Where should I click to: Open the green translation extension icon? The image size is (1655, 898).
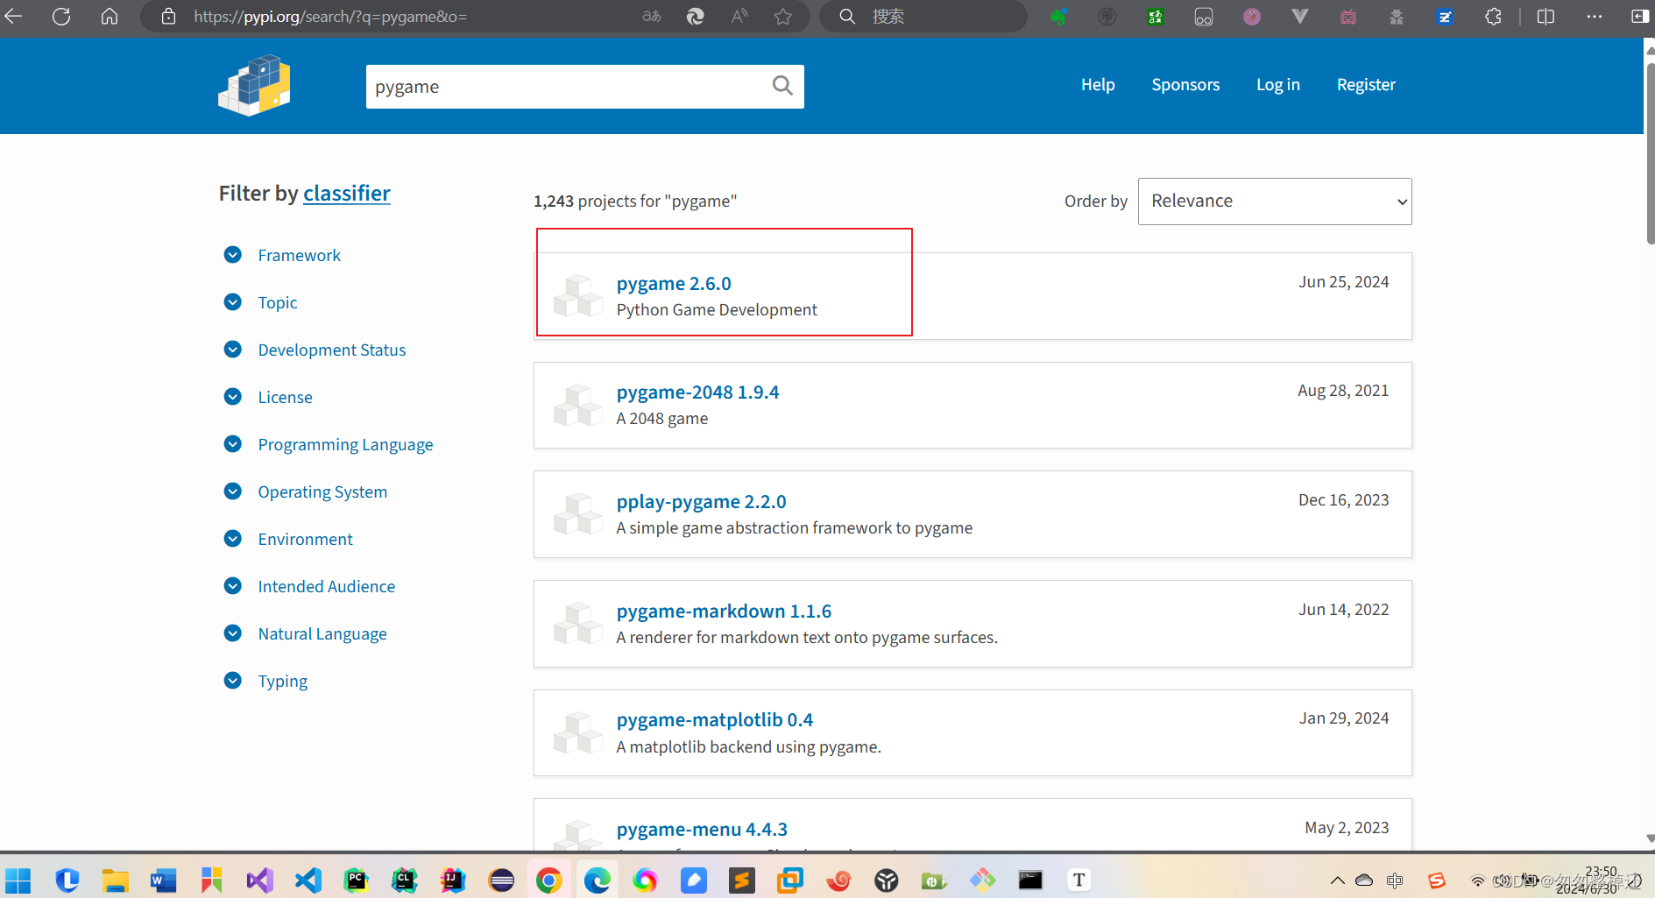pyautogui.click(x=1156, y=17)
